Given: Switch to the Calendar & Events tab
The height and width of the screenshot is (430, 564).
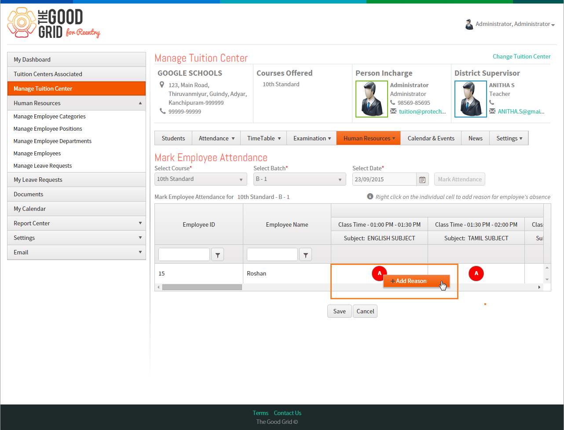Looking at the screenshot, I should tap(431, 138).
